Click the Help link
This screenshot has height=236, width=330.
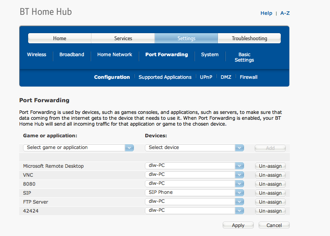tap(266, 13)
